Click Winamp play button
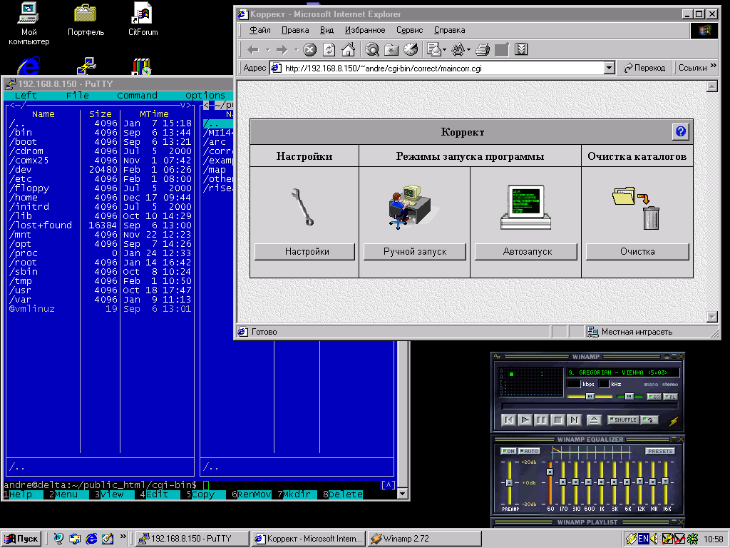This screenshot has height=548, width=730. [525, 420]
